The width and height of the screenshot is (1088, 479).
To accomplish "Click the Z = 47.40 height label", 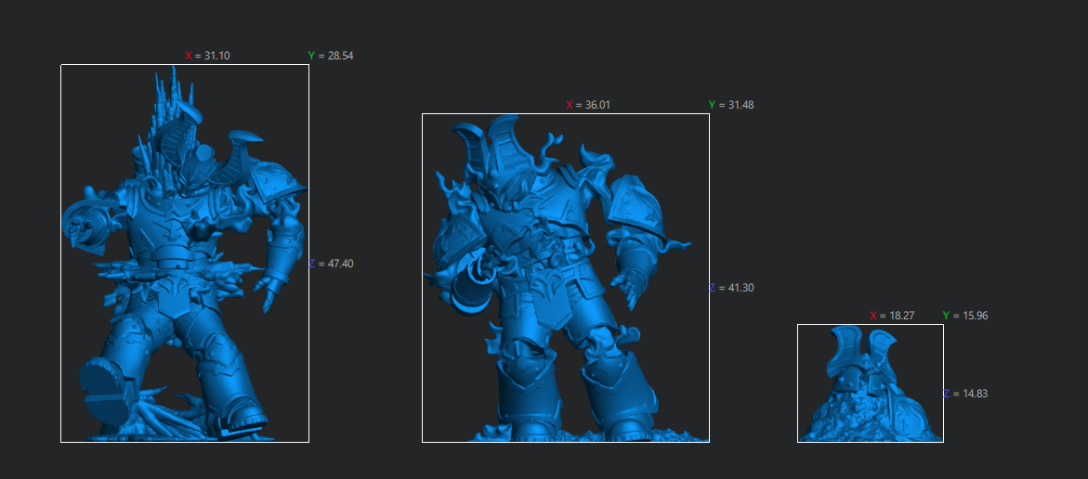I will [x=331, y=264].
